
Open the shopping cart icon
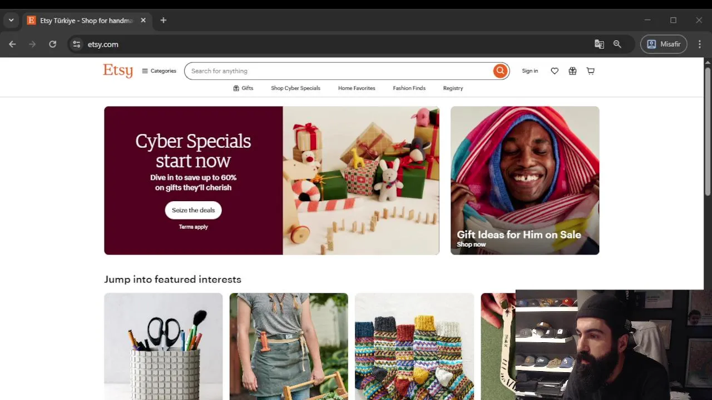tap(591, 71)
